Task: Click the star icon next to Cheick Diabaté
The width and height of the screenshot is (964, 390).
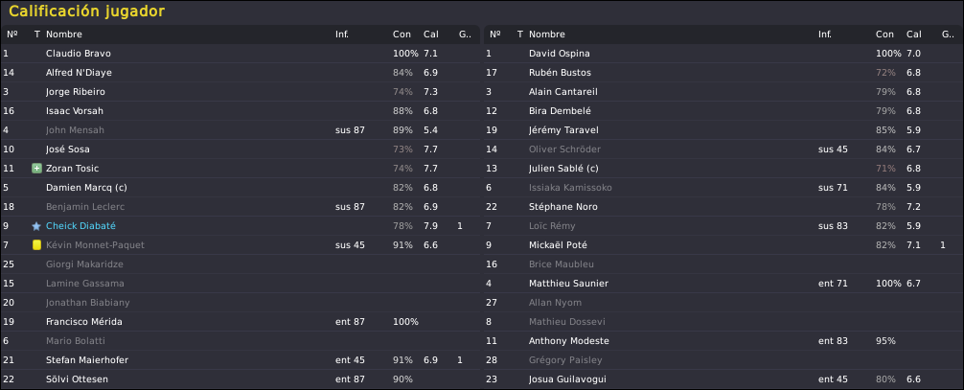Action: (x=36, y=226)
